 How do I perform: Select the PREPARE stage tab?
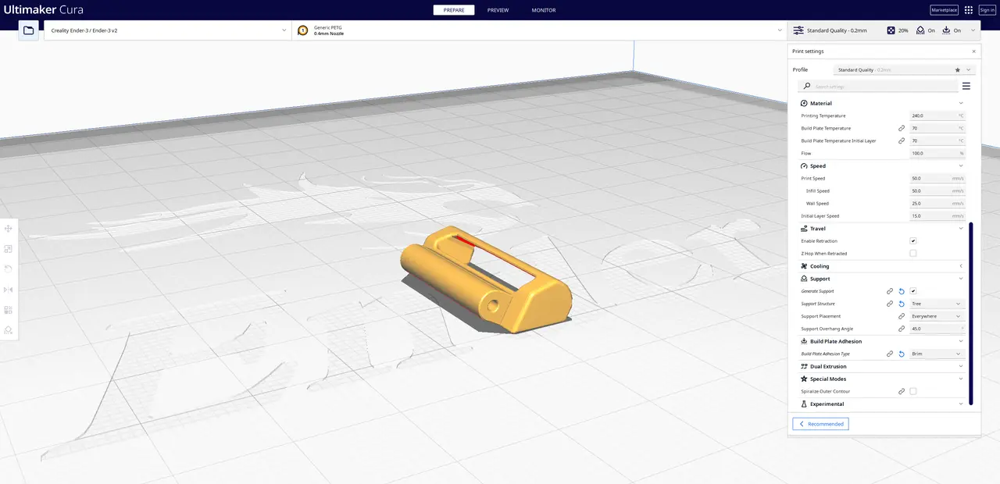pyautogui.click(x=454, y=10)
